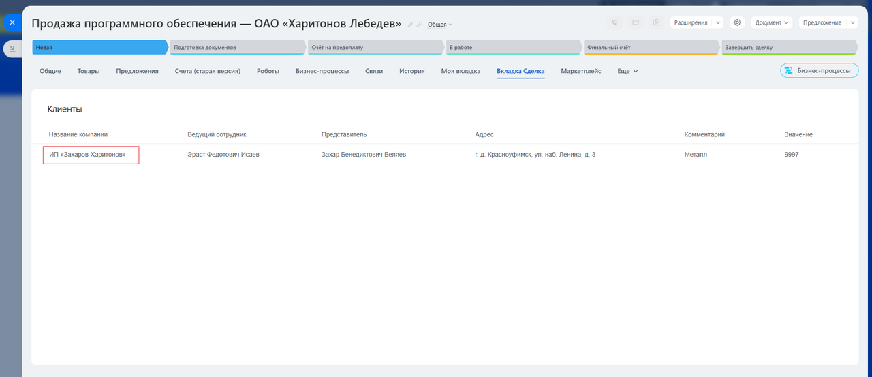Open the Общая pipeline dropdown
The height and width of the screenshot is (377, 872).
tap(439, 25)
